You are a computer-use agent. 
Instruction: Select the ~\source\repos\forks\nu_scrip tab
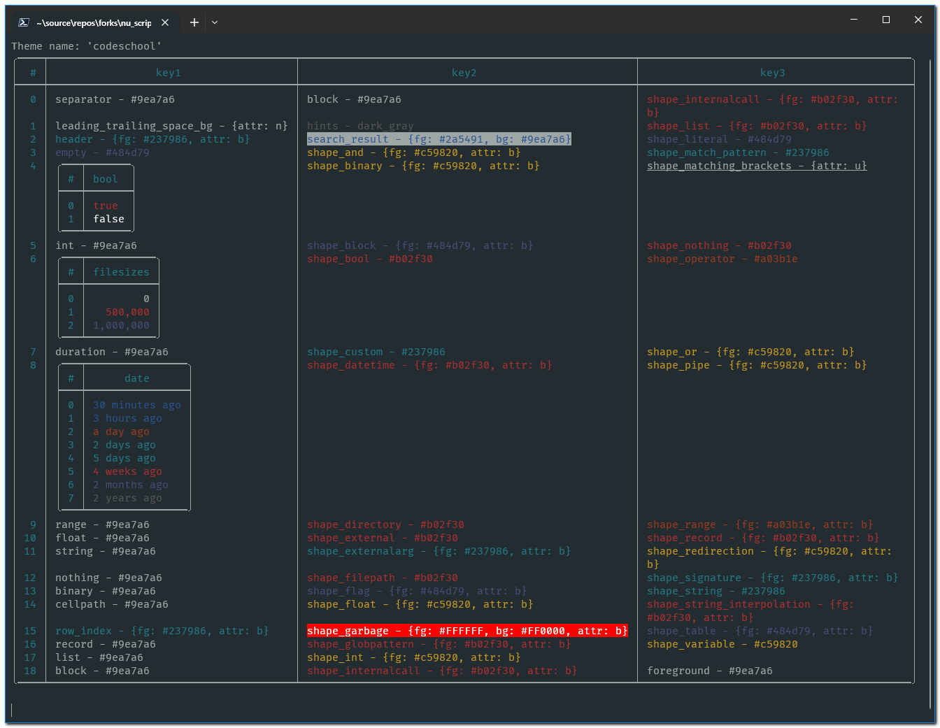[94, 22]
